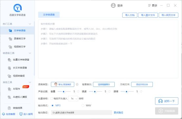This screenshot has height=119, width=182.
Task: Open the AI虚拟人播报 sidebar tool
Action: (17, 97)
